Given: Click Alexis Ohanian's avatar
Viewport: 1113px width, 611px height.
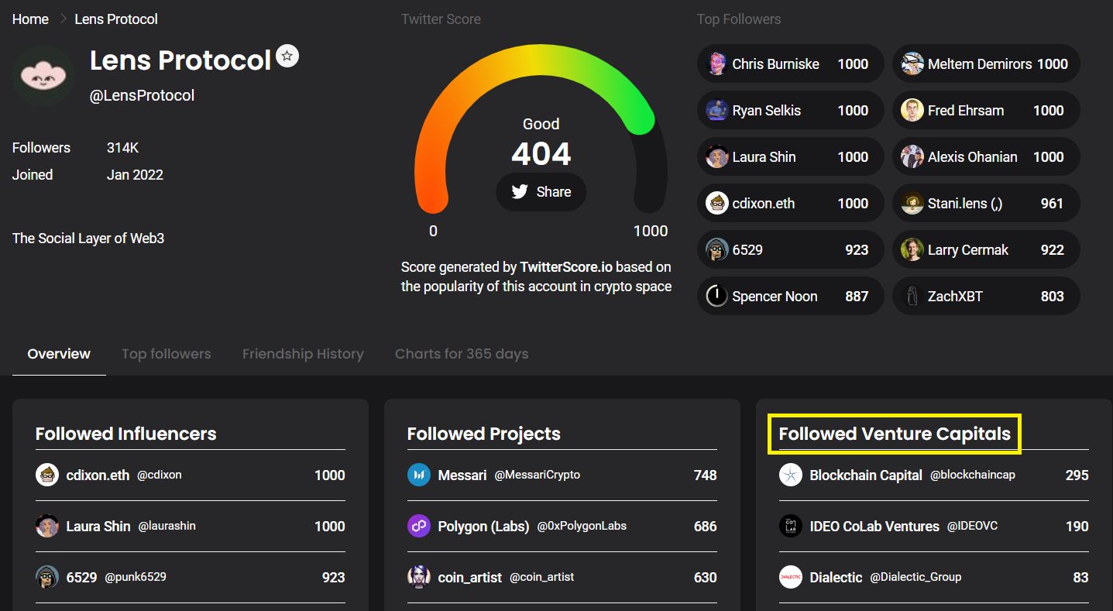Looking at the screenshot, I should 912,157.
